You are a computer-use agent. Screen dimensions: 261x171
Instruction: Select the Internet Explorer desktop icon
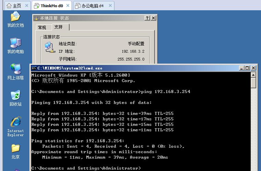tap(15, 127)
